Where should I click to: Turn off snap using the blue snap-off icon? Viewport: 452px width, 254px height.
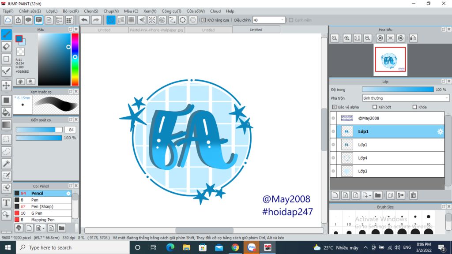pyautogui.click(x=111, y=20)
